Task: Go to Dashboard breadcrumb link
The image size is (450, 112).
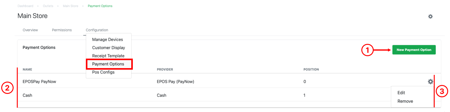Action: (25, 6)
